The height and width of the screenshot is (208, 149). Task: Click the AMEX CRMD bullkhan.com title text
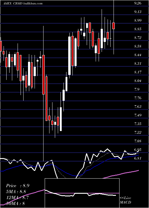click(23, 4)
